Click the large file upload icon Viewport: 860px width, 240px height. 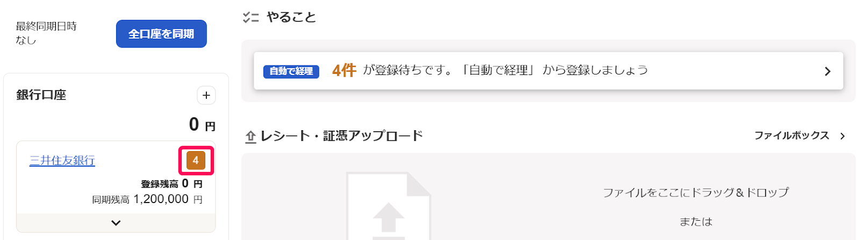tap(389, 206)
